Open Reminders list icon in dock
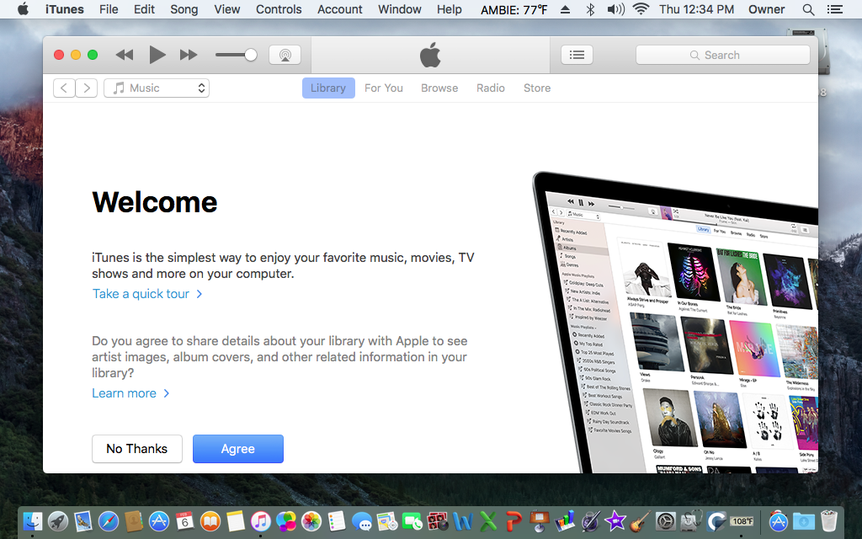862x539 pixels. [337, 520]
